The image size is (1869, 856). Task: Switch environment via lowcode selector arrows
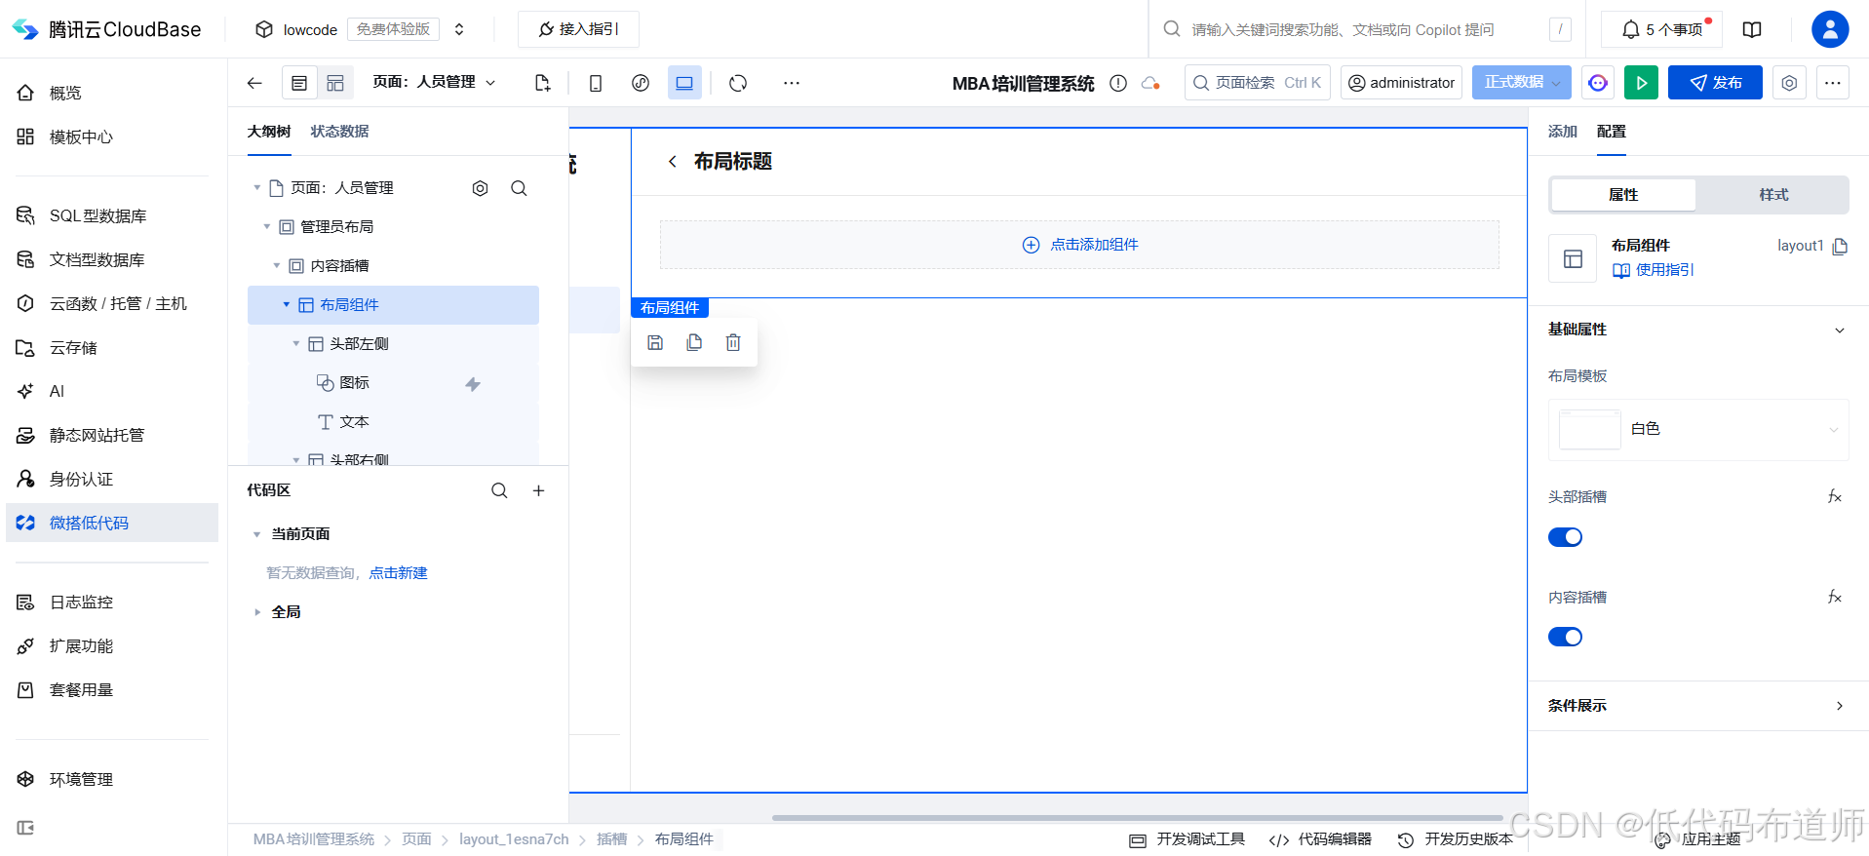click(459, 29)
